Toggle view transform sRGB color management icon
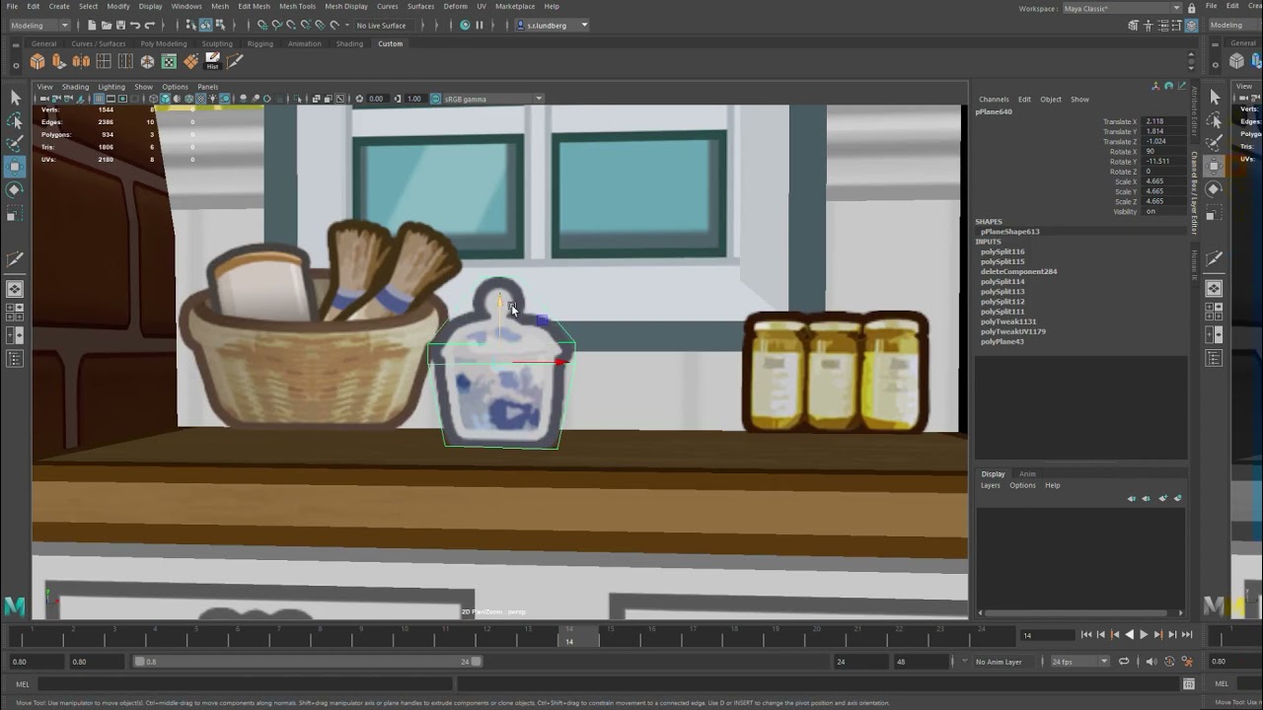 [435, 99]
